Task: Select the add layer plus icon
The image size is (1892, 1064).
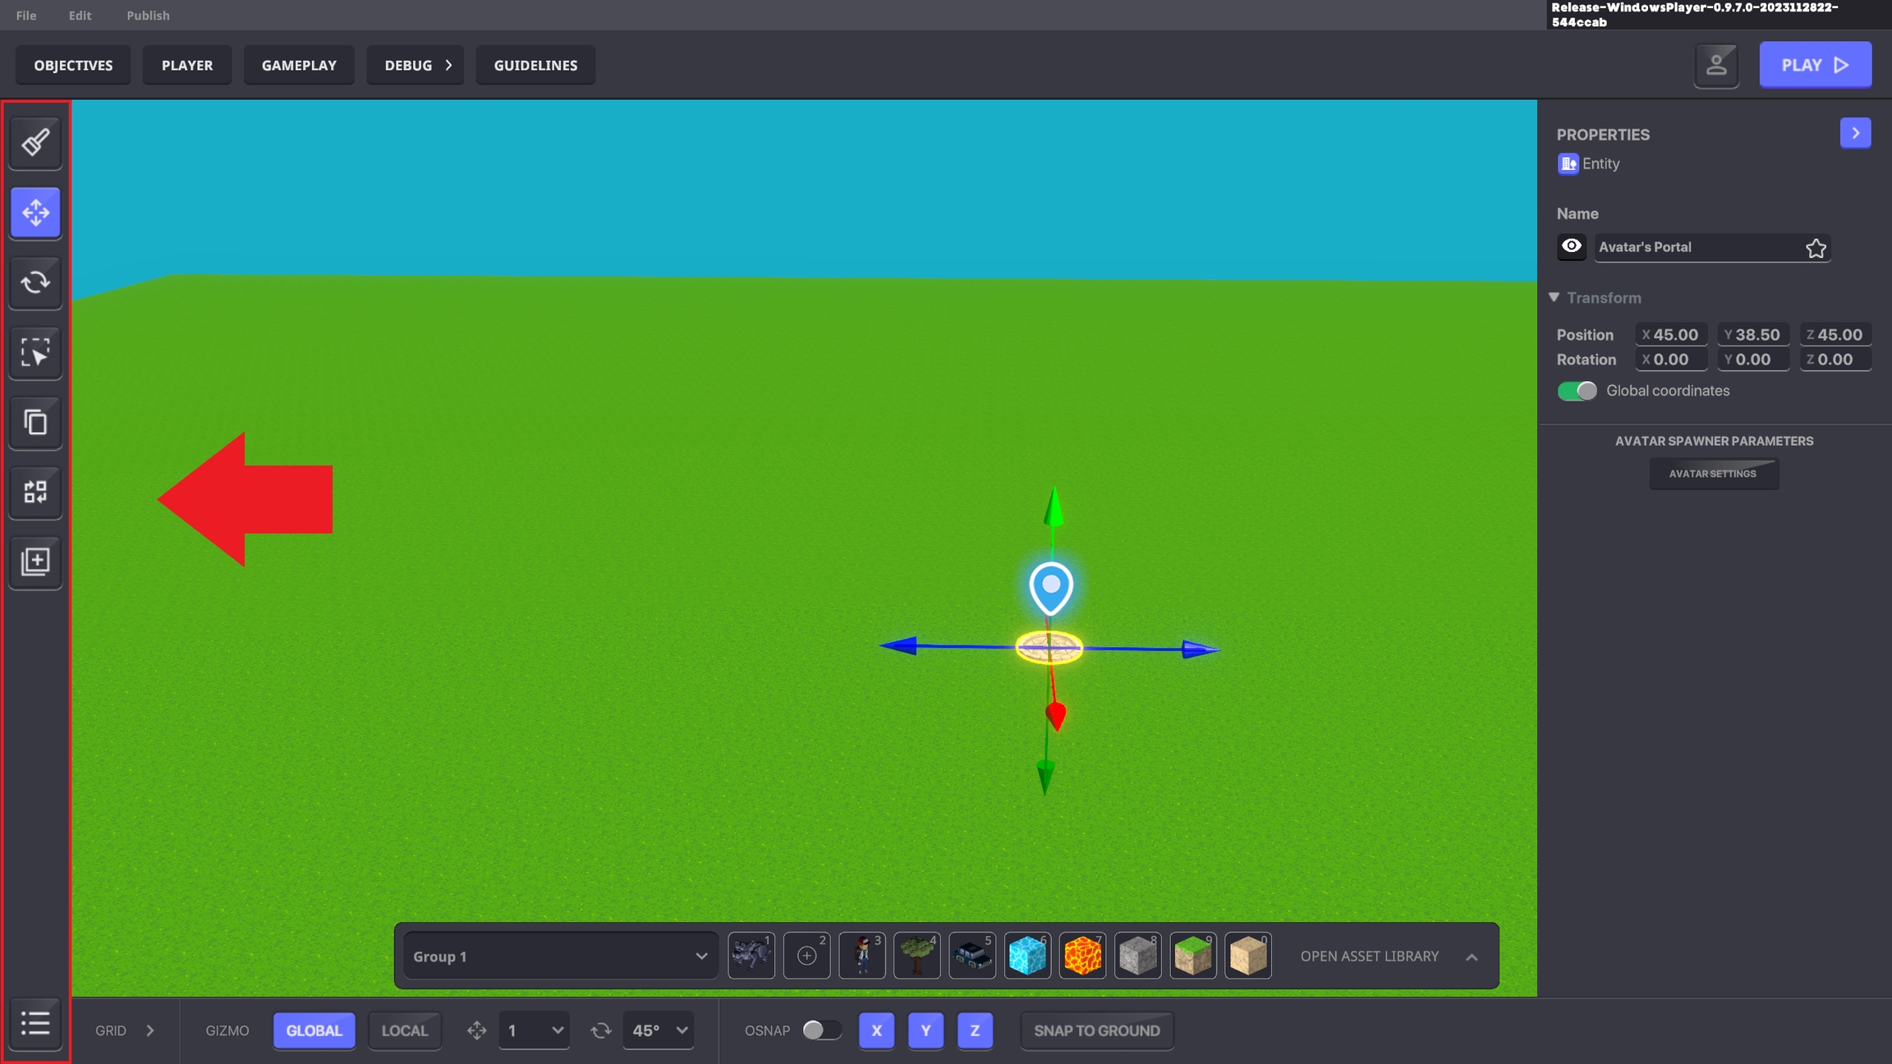Action: click(35, 562)
